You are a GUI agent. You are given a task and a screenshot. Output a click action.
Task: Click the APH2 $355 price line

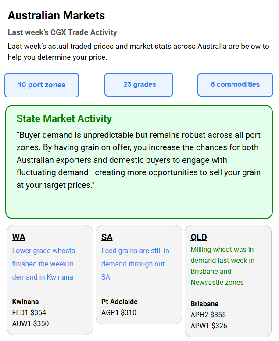point(208,315)
